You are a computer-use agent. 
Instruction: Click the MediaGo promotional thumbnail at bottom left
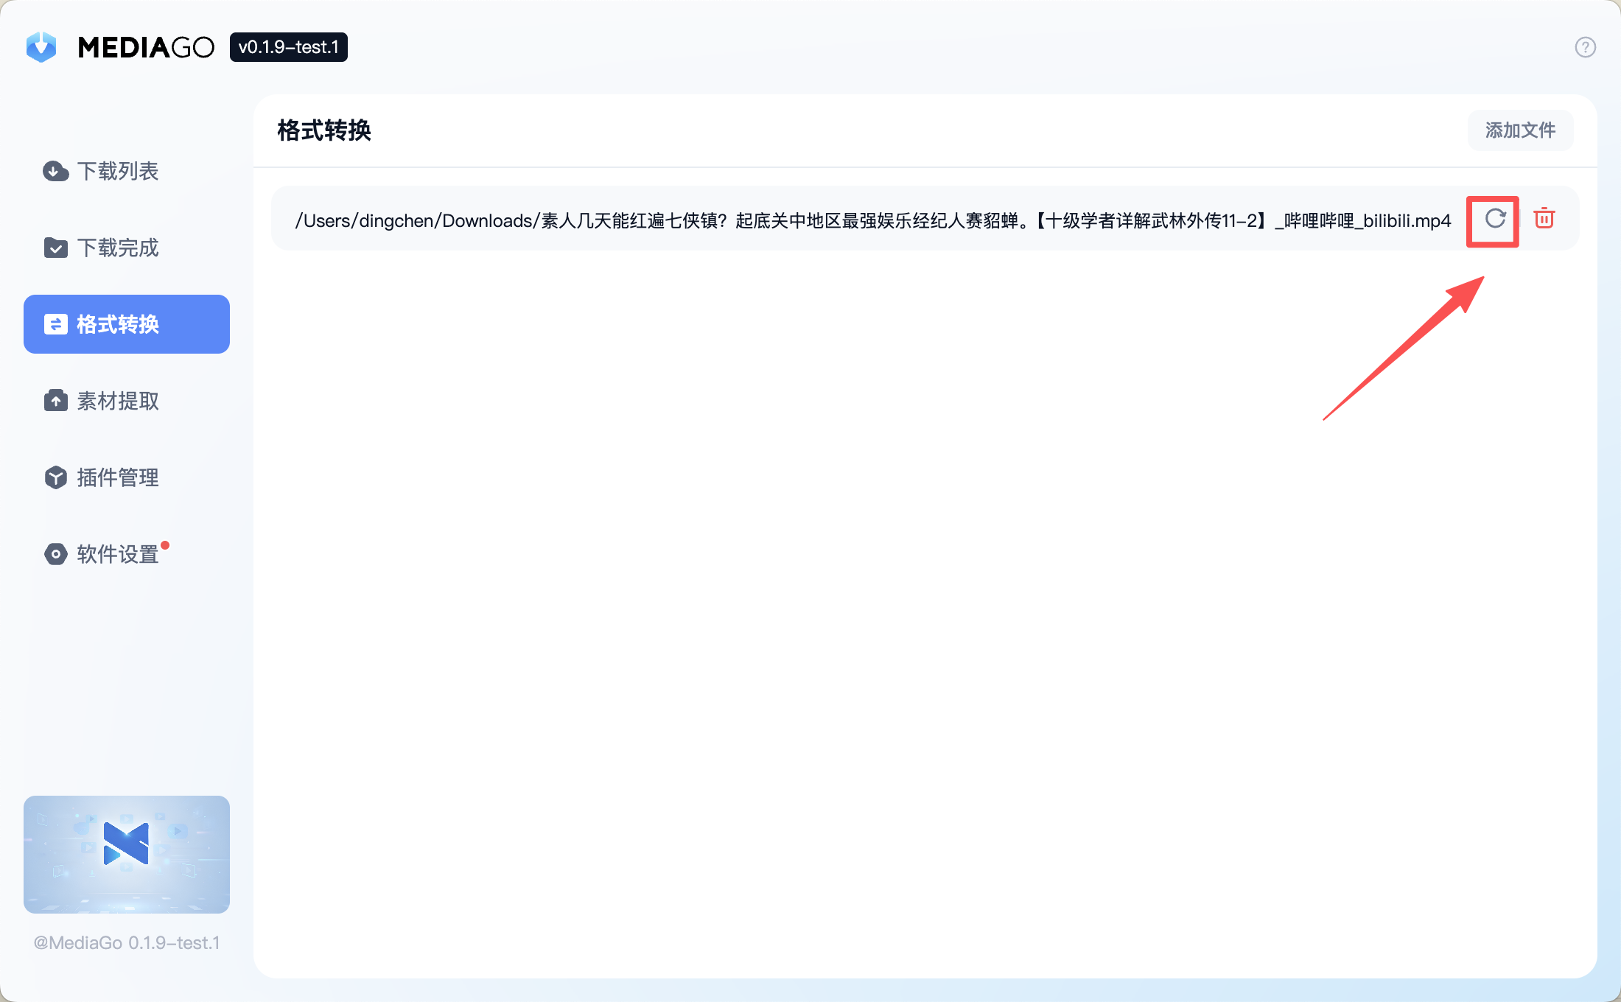pyautogui.click(x=126, y=855)
